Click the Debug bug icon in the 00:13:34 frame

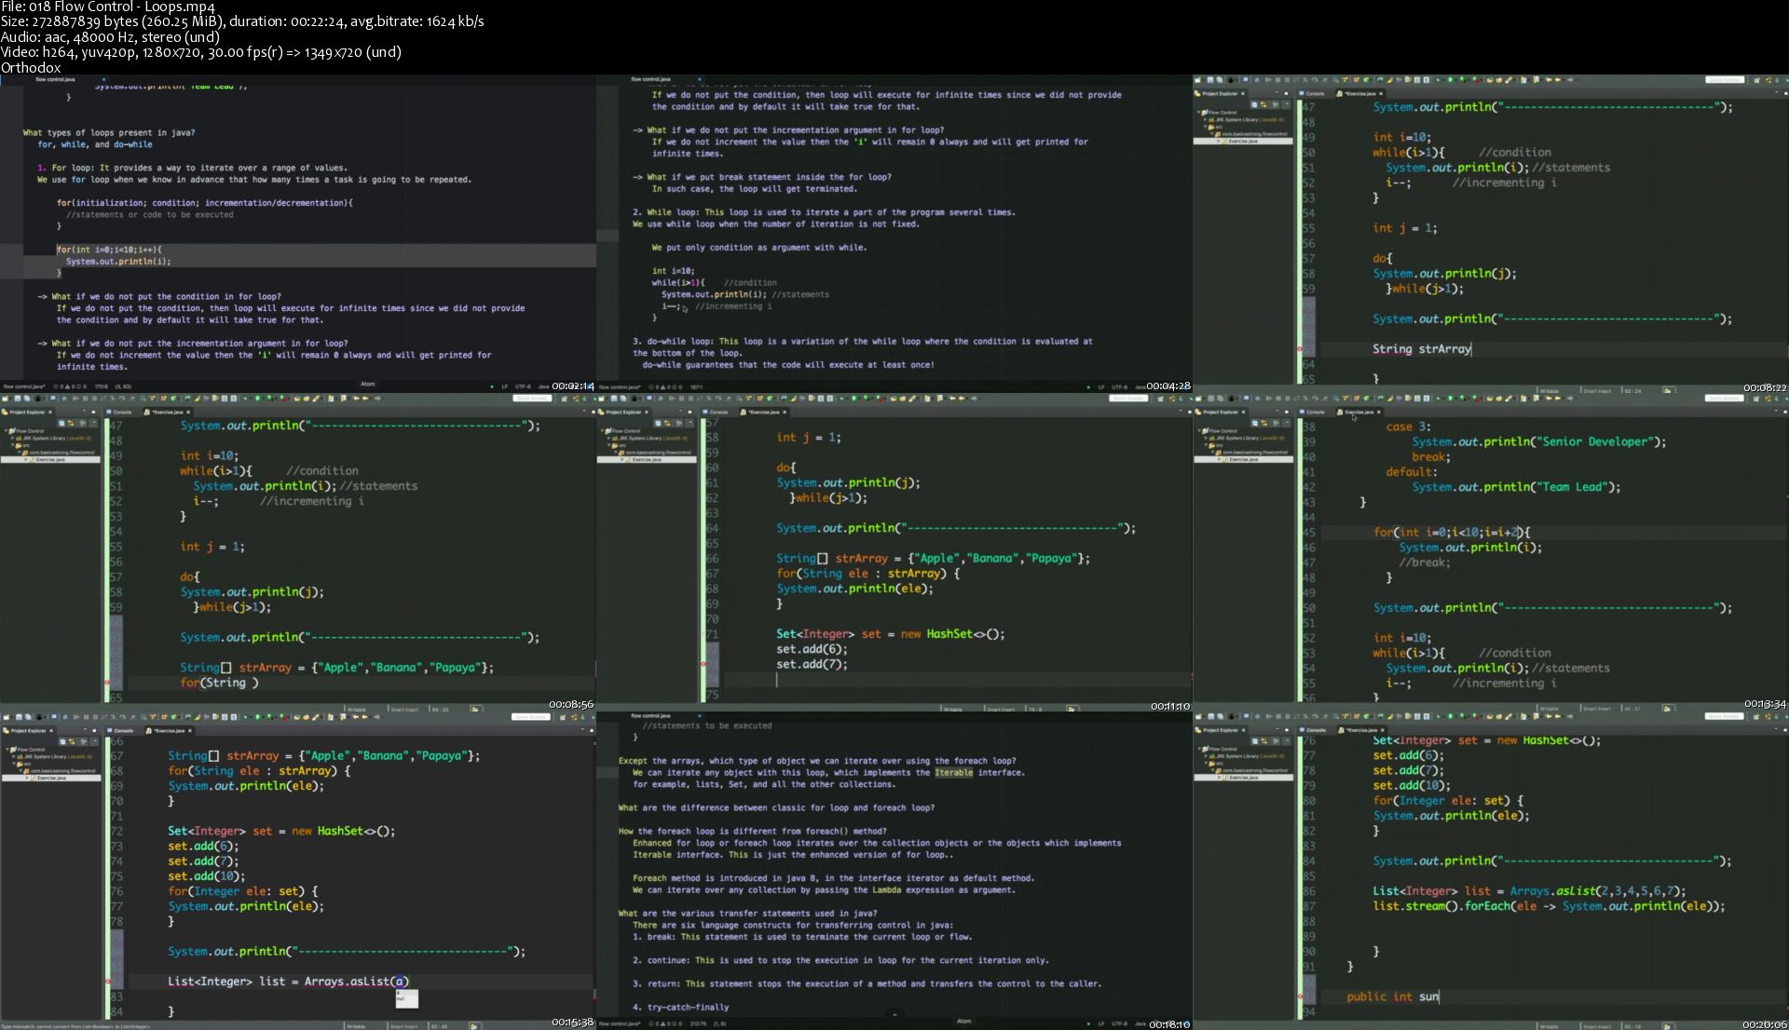point(1439,399)
